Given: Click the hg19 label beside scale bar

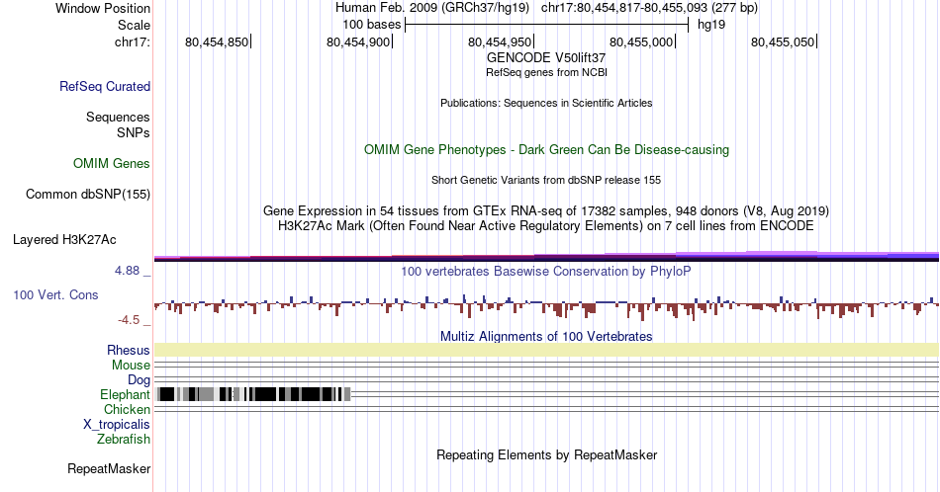Looking at the screenshot, I should tap(711, 25).
